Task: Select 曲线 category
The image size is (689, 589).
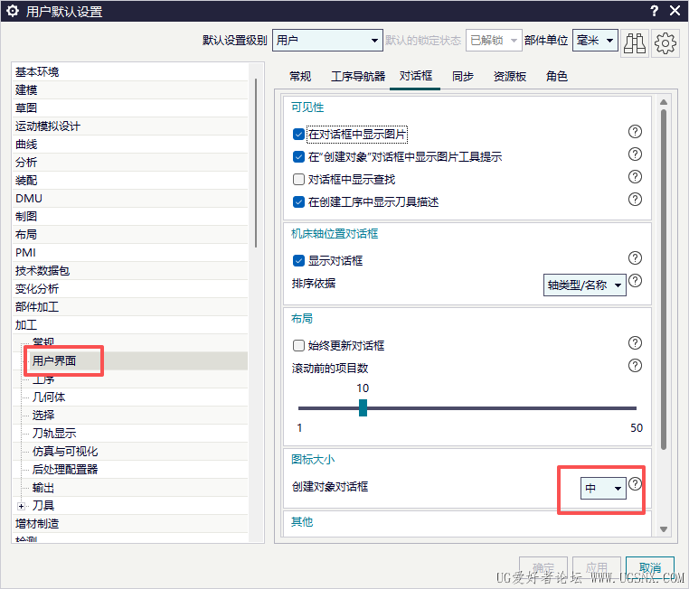Action: (x=130, y=145)
